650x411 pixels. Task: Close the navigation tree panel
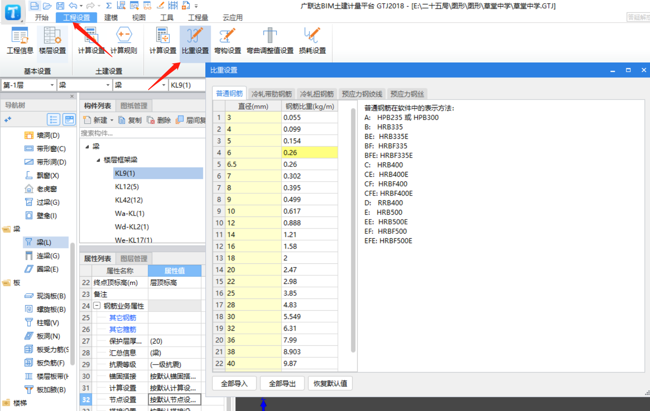pyautogui.click(x=72, y=96)
